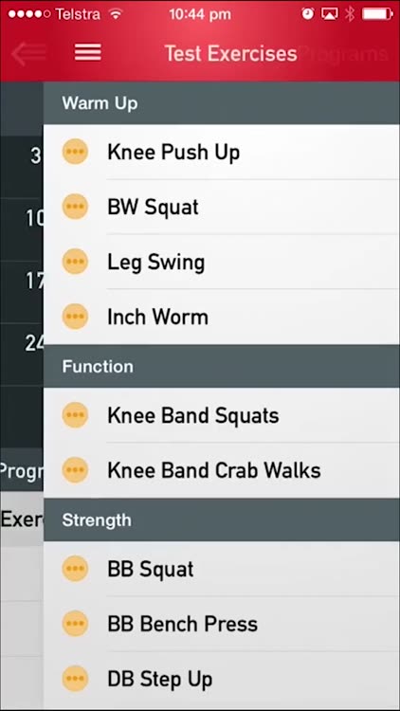Tap the yellow dots icon beside Knee Band Crab Walks

[x=75, y=470]
